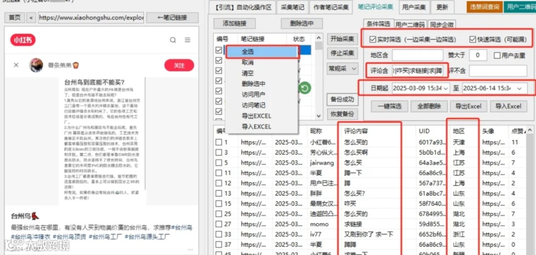
Task: Open the 用户采集 tab
Action: (414, 7)
